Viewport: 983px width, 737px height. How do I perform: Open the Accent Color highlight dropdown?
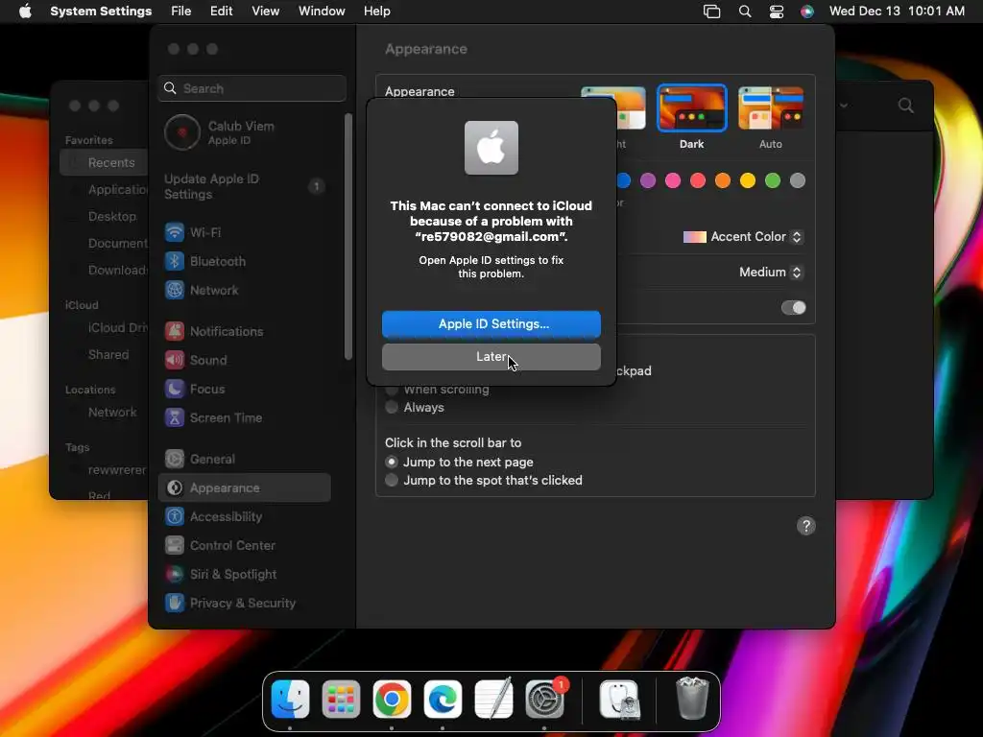click(x=743, y=237)
